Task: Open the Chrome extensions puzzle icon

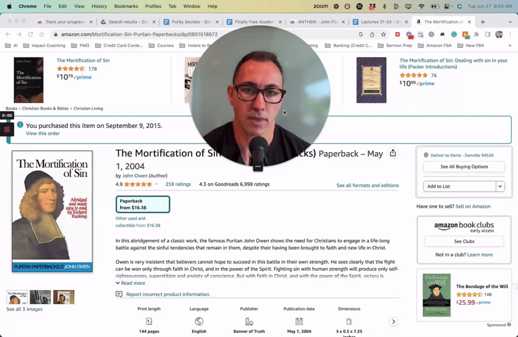Action: point(477,34)
